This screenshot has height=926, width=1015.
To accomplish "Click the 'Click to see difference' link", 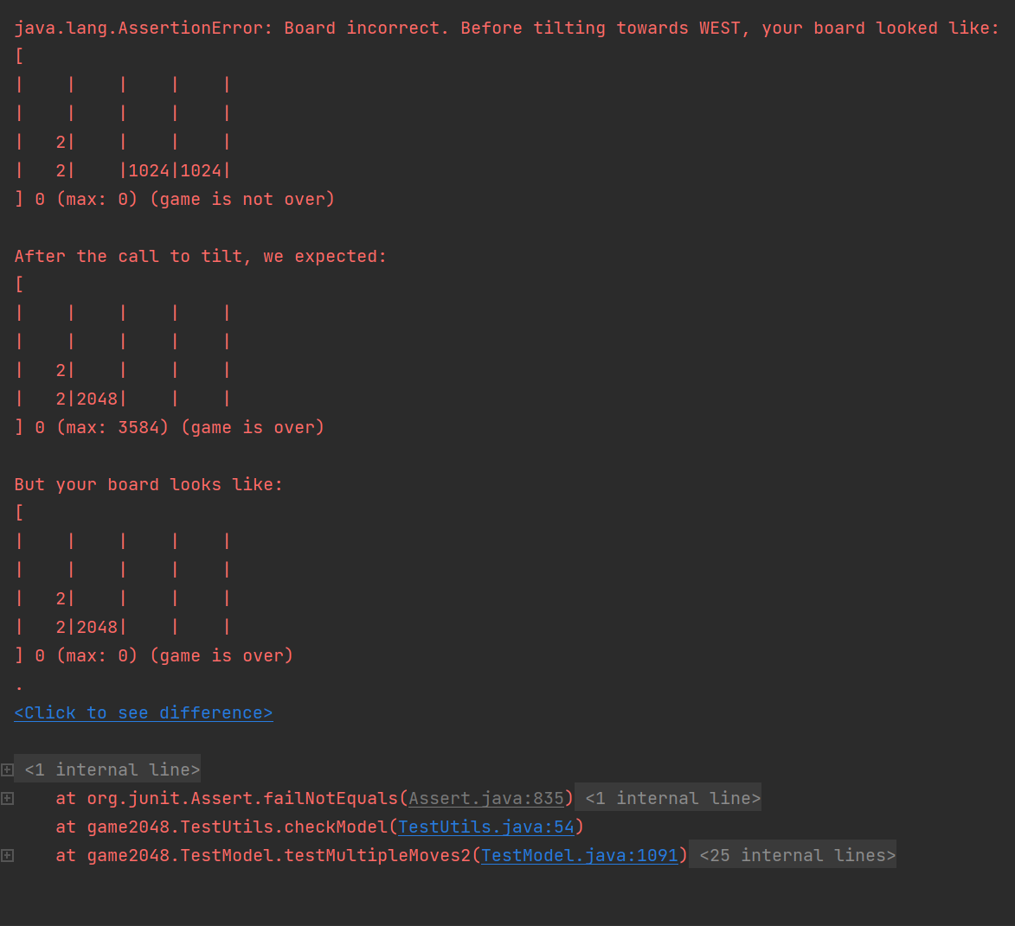I will (x=144, y=712).
